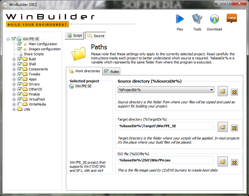Browse for the Source directory folder

[223, 91]
